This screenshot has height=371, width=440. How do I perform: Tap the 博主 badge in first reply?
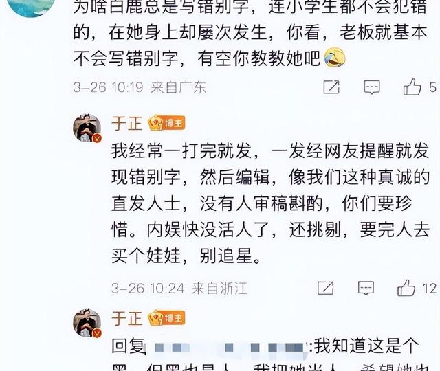[166, 123]
